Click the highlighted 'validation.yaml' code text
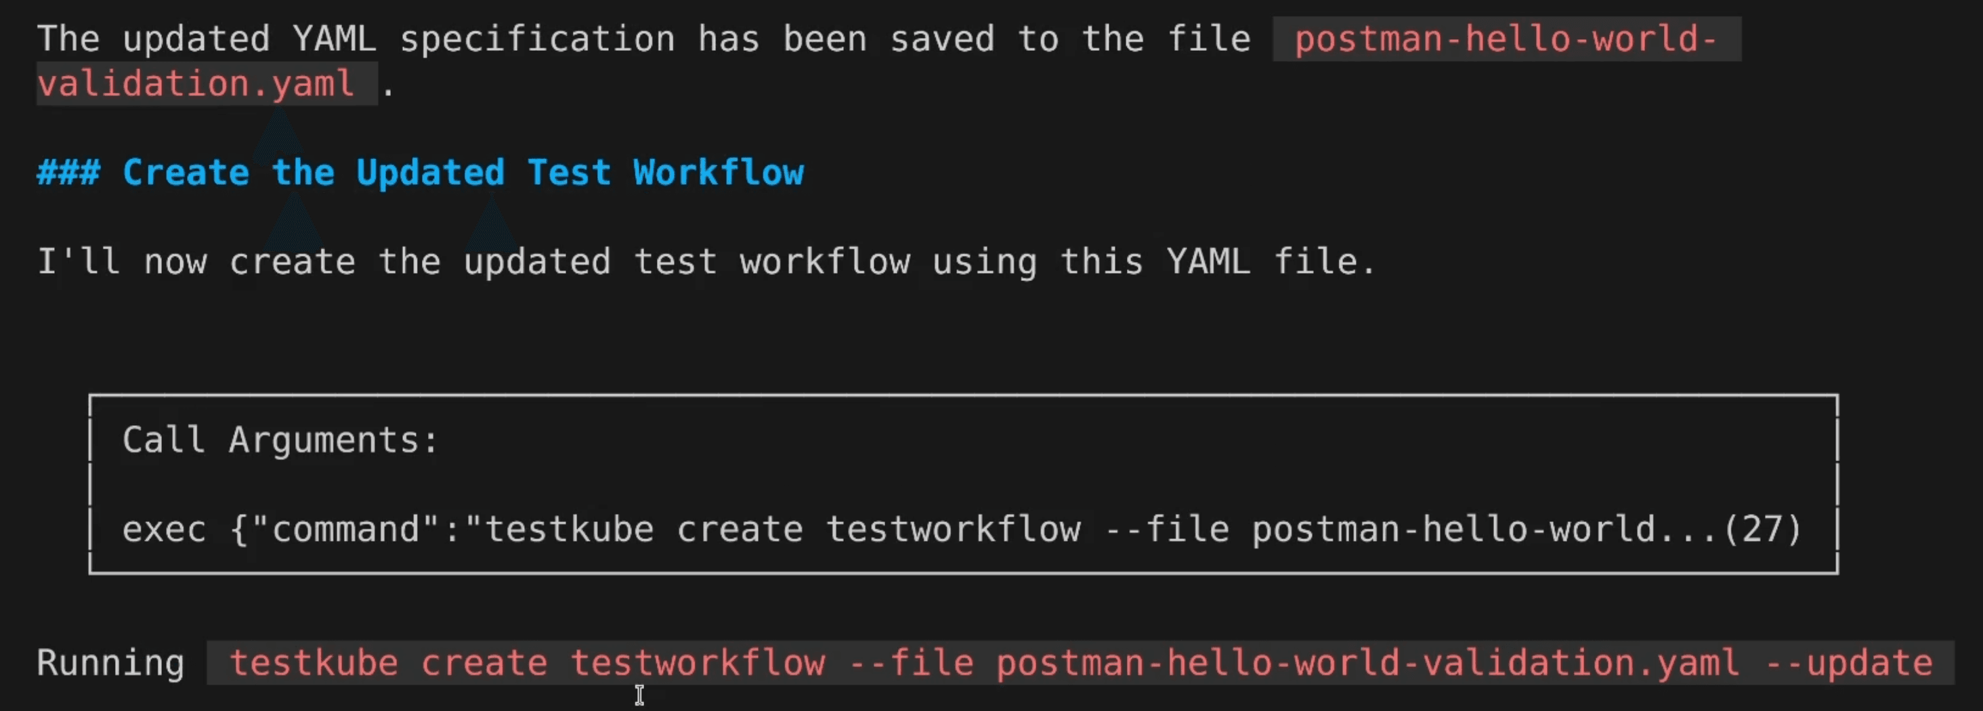This screenshot has width=1983, height=711. [x=196, y=83]
